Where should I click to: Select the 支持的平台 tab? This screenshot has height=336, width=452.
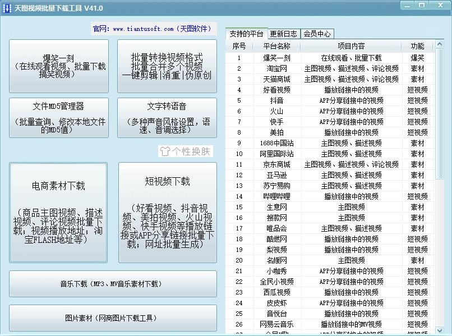(246, 34)
